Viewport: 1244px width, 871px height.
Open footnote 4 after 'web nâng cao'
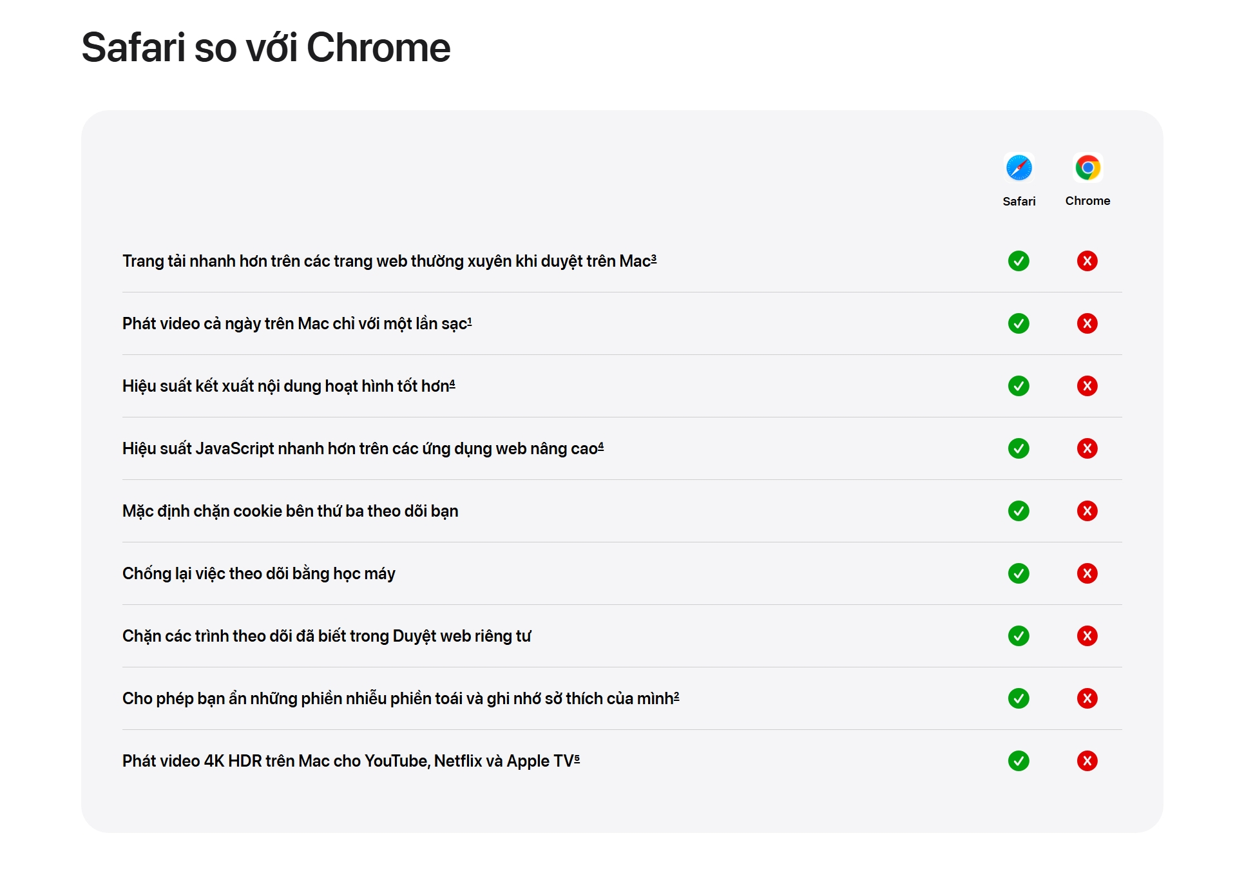[x=601, y=446]
